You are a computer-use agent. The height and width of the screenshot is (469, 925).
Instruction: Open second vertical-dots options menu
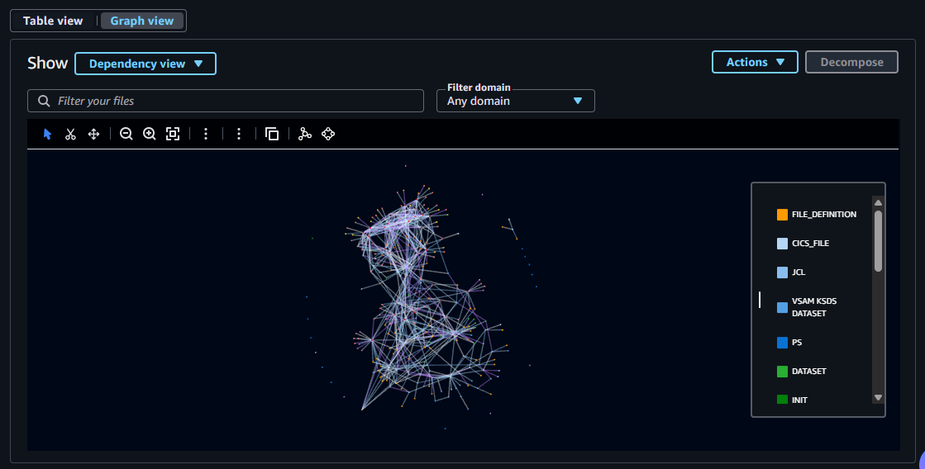[239, 135]
